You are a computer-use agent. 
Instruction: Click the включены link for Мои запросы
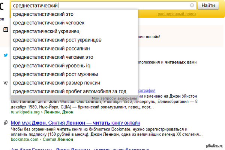[x=127, y=98]
